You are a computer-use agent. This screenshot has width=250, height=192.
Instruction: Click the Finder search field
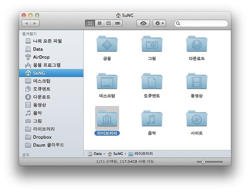pyautogui.click(x=201, y=23)
